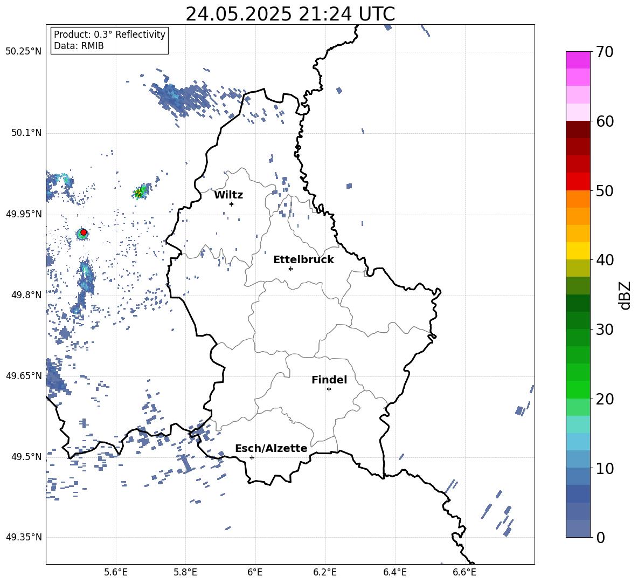
Task: Click the 5.6°E longitude label
Action: pyautogui.click(x=116, y=572)
